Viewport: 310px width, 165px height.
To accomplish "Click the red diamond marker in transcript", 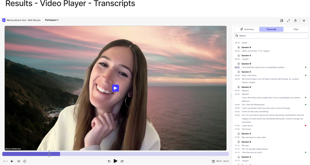I will point(305,125).
